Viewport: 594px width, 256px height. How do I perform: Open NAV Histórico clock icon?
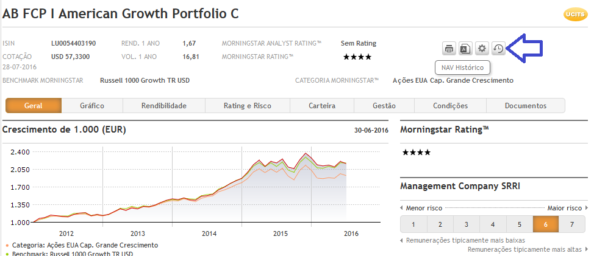pyautogui.click(x=498, y=49)
